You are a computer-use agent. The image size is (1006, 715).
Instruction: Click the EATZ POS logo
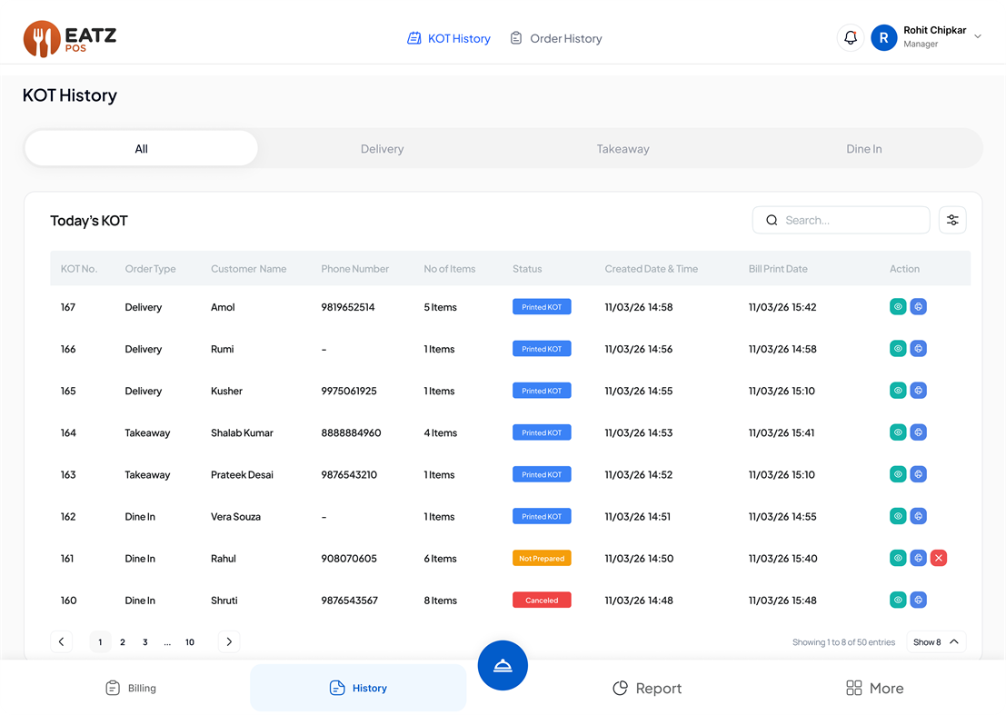(x=70, y=38)
